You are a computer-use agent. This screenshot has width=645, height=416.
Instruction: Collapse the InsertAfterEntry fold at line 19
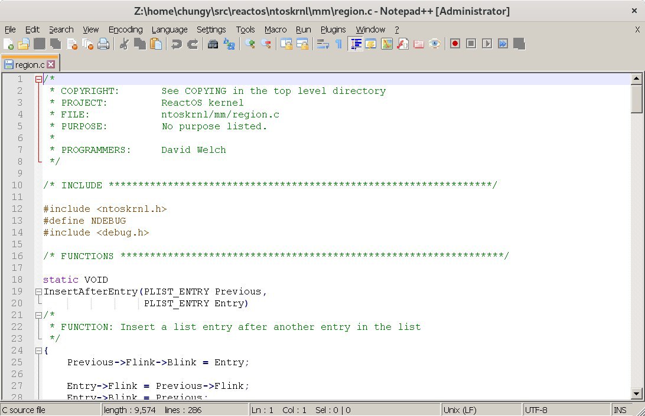pos(38,292)
